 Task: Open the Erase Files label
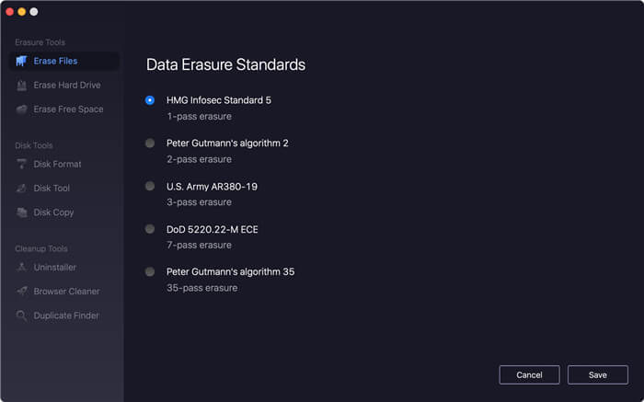click(x=55, y=62)
